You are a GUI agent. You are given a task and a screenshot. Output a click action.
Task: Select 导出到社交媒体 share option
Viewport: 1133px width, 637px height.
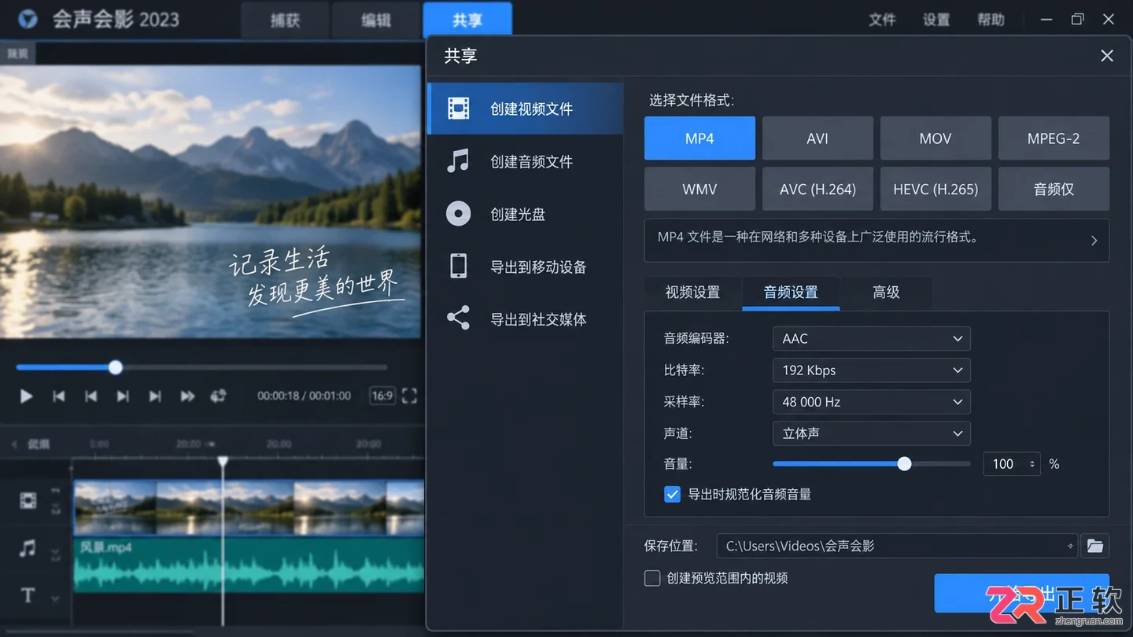(x=525, y=319)
